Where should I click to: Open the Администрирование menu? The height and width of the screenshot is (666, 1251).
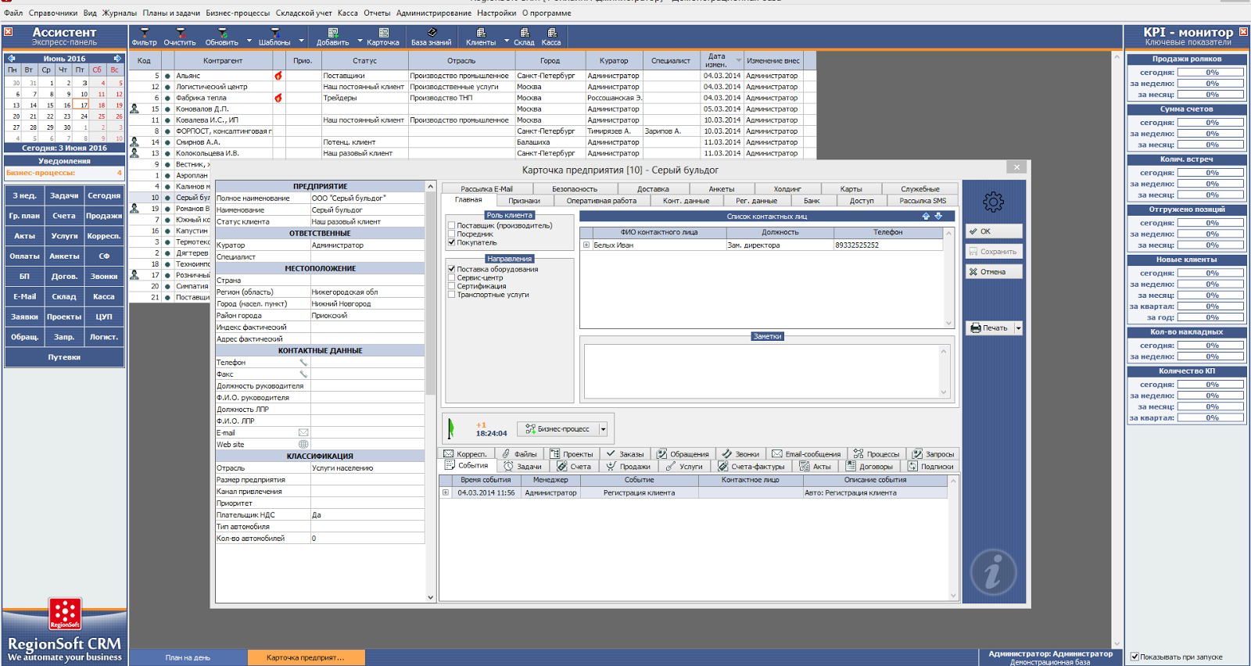[433, 13]
